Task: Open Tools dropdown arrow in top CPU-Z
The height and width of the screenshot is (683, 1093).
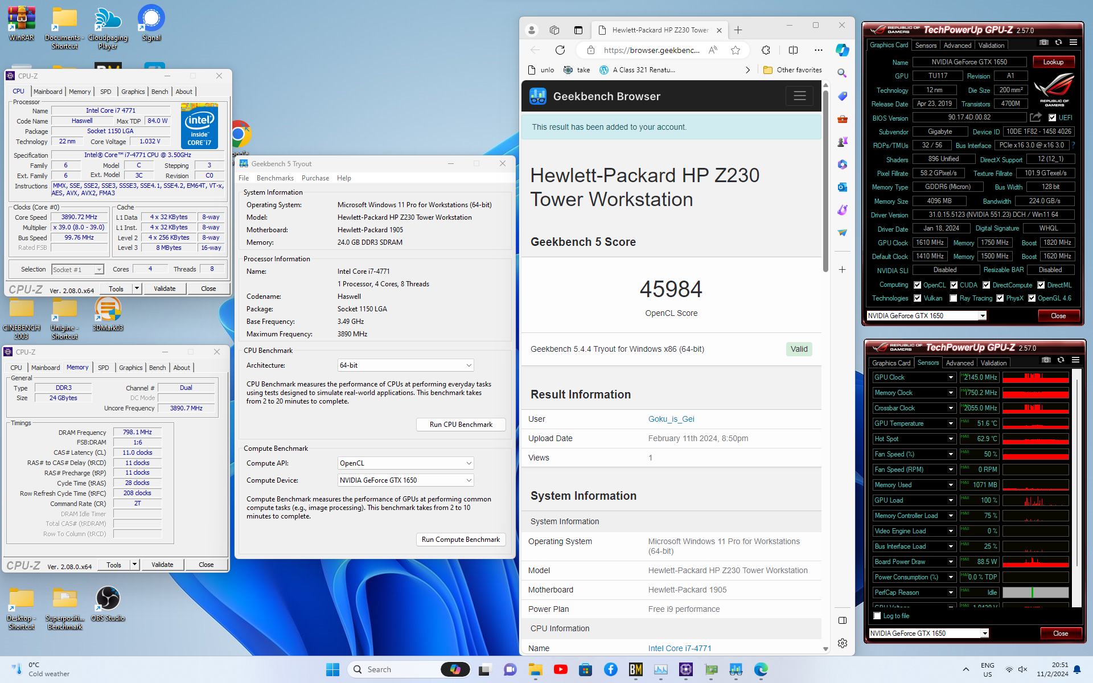Action: [x=137, y=289]
